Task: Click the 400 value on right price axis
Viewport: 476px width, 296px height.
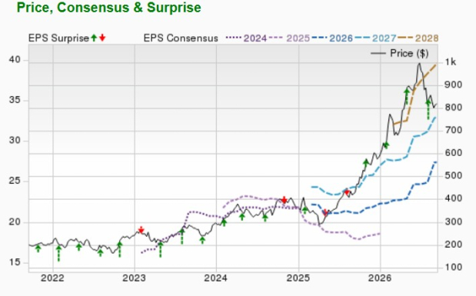Action: [x=454, y=199]
